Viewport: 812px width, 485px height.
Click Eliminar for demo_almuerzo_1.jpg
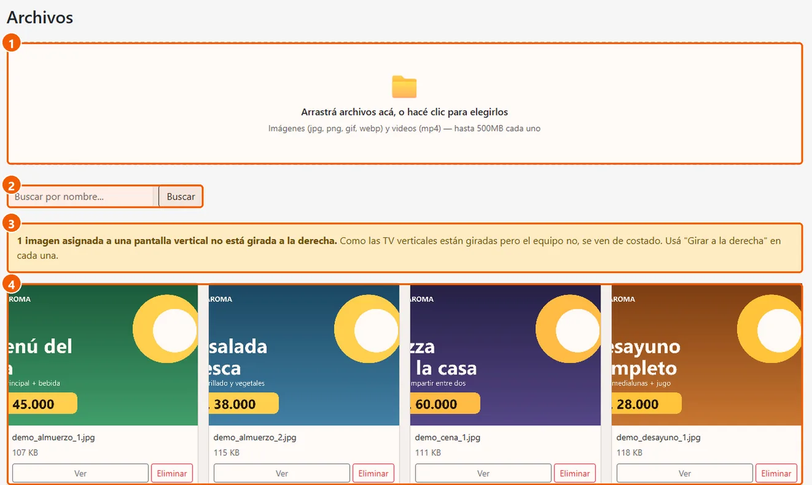172,473
